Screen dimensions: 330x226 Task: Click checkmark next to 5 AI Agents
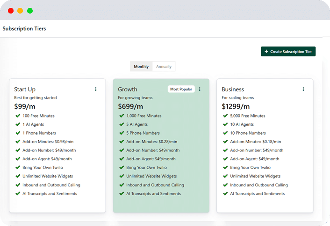click(x=121, y=124)
